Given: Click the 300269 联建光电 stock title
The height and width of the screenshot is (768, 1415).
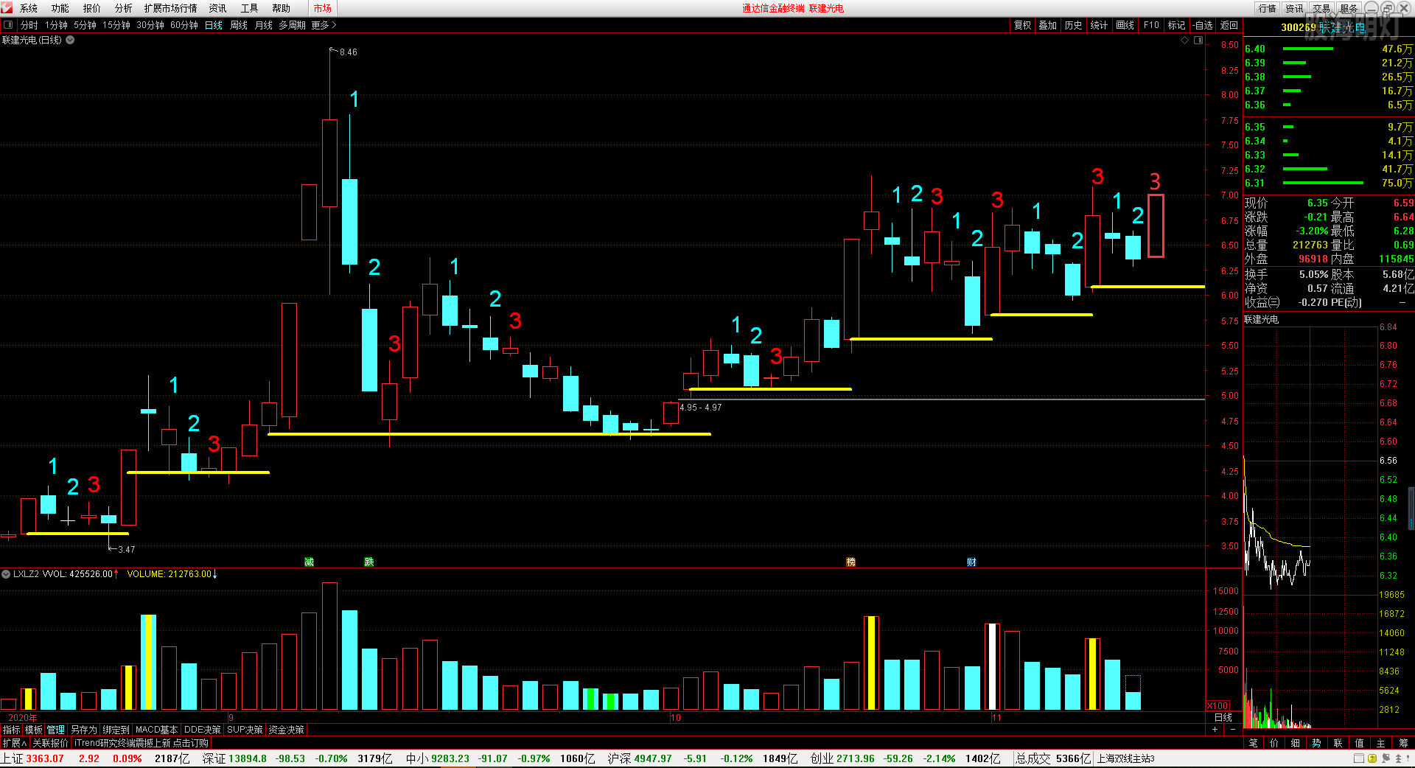Looking at the screenshot, I should (x=1323, y=27).
